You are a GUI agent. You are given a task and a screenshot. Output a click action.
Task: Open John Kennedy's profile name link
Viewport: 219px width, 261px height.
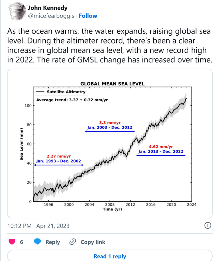47,8
